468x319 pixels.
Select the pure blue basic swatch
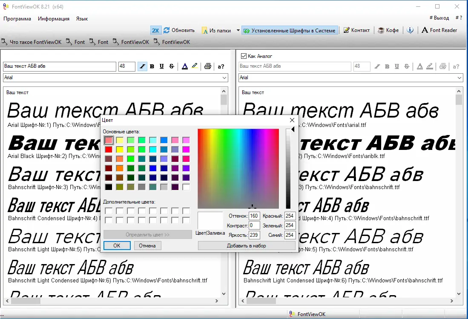[153, 168]
